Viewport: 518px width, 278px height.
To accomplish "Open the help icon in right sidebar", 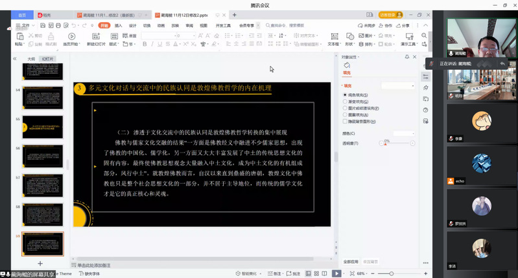I will tap(425, 110).
